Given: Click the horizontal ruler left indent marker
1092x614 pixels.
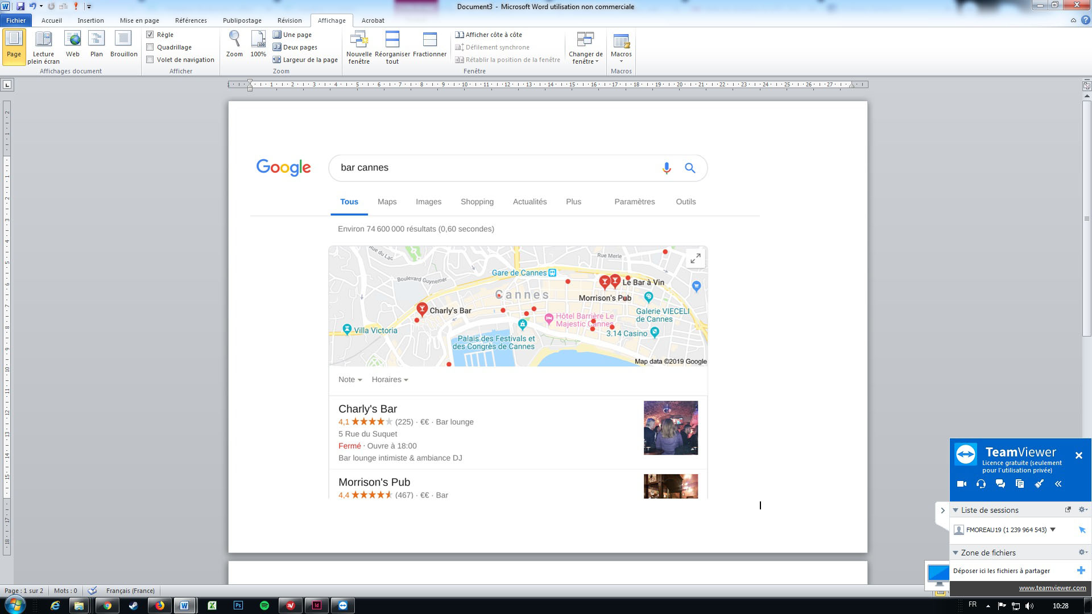Looking at the screenshot, I should 250,86.
